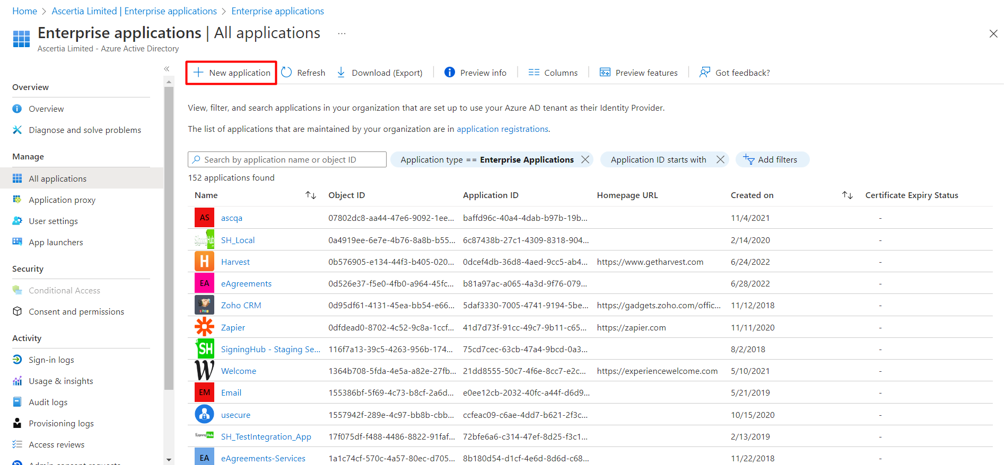Viewport: 1005px width, 465px height.
Task: Click Download (Export)
Action: [380, 73]
